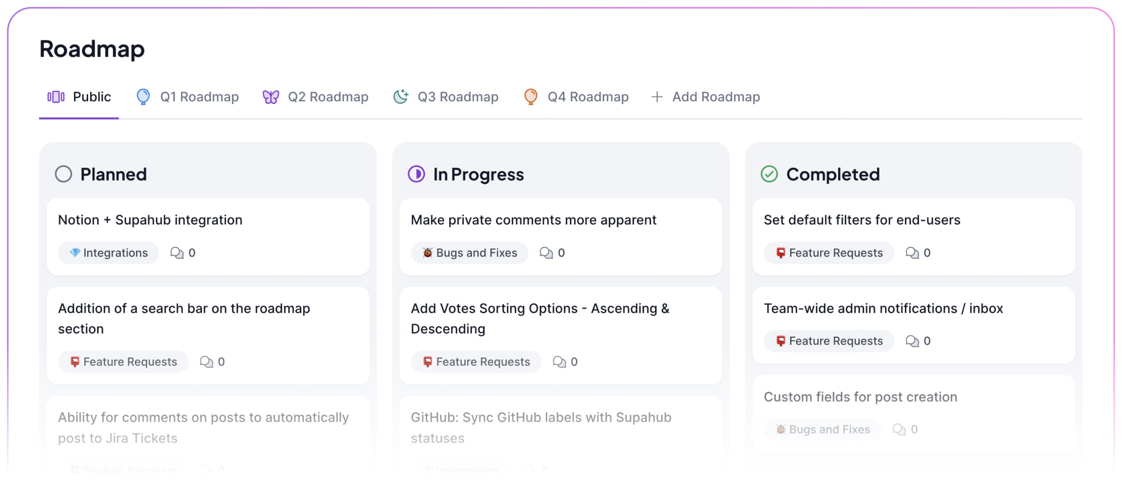Viewport: 1122px width, 487px height.
Task: Click the Q2 Roadmap butterfly icon
Action: pos(271,97)
